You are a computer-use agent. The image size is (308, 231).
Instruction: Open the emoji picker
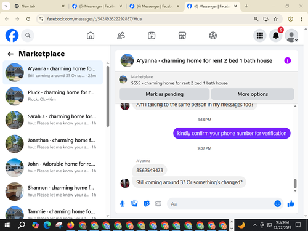[278, 203]
